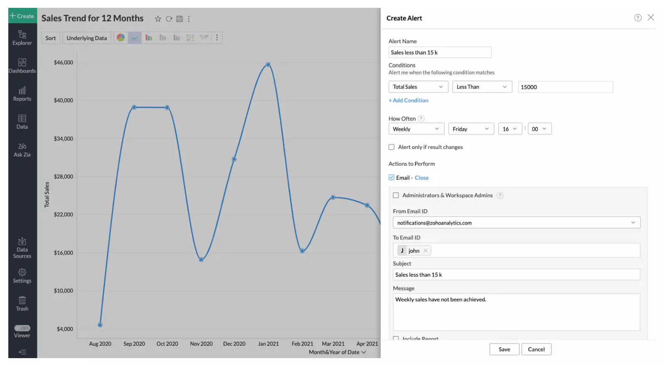Open Reports in the sidebar

coord(22,94)
